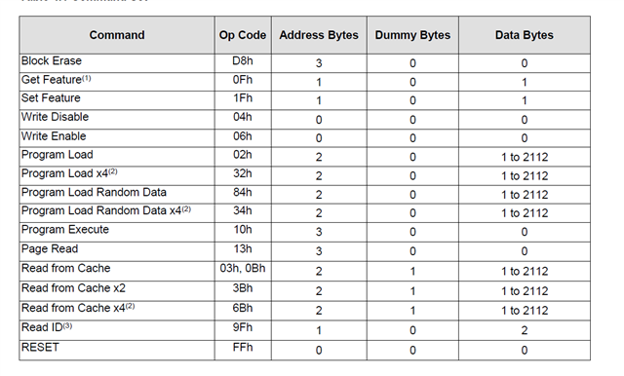The height and width of the screenshot is (376, 624).
Task: Select the 6Bh op code cell
Action: point(243,311)
